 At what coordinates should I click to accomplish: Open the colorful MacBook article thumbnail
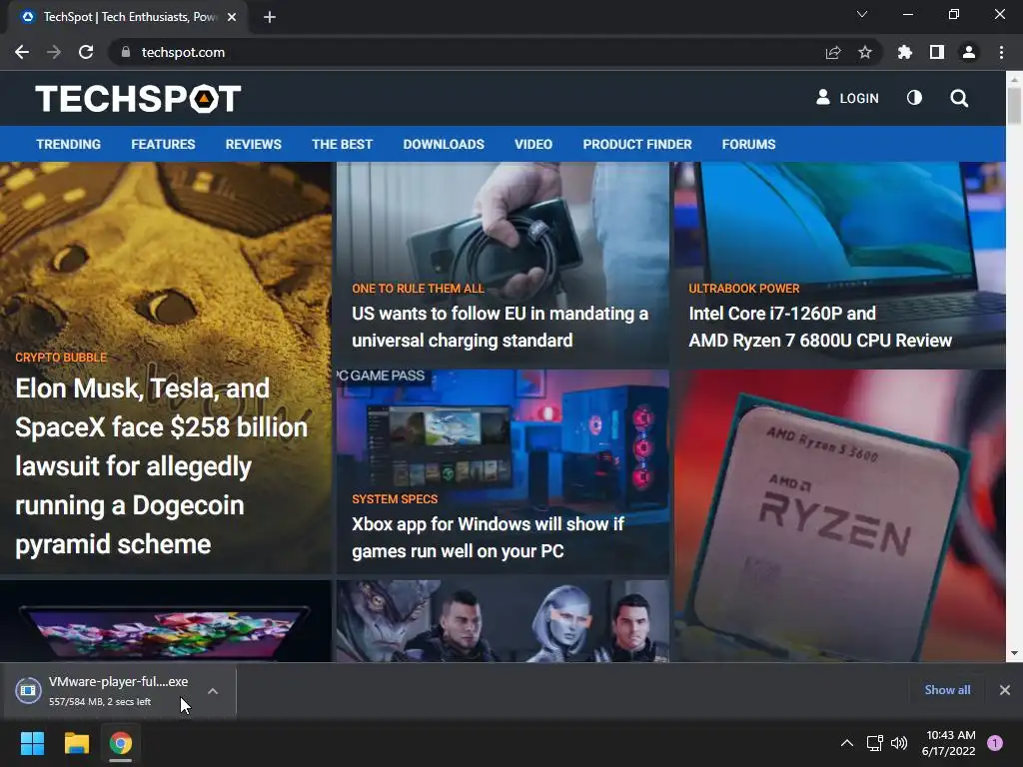click(166, 621)
